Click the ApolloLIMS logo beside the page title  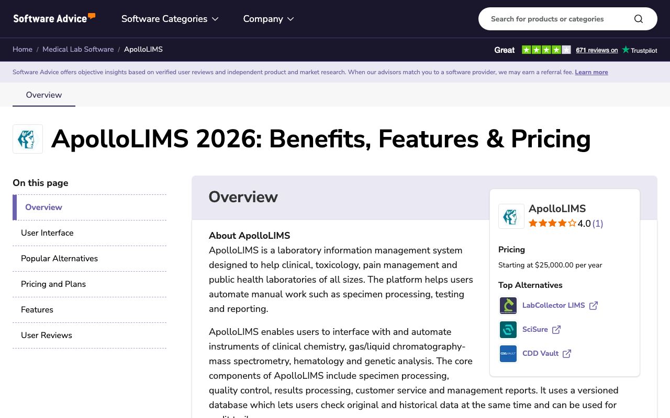pyautogui.click(x=28, y=139)
